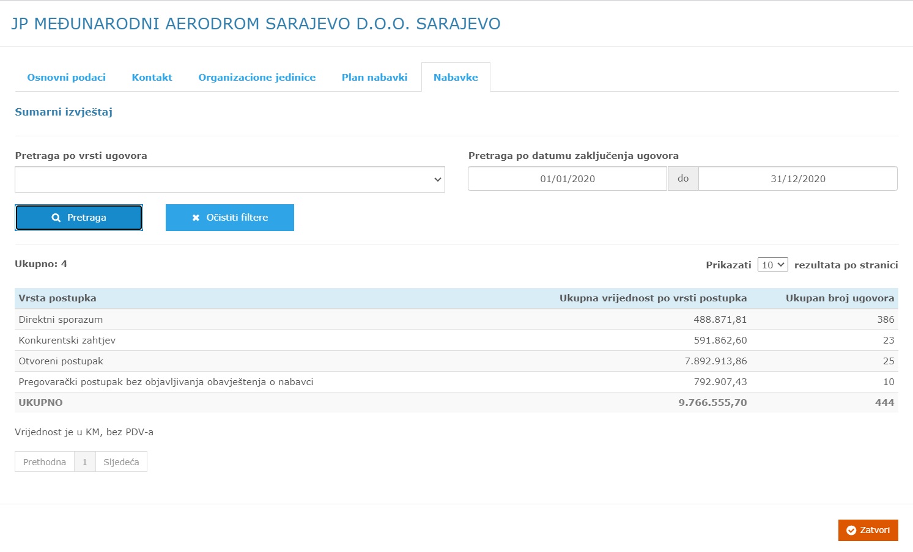The width and height of the screenshot is (913, 552).
Task: Edit the end date 31/12/2020 field
Action: [x=798, y=178]
